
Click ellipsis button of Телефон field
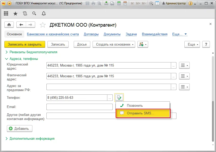coord(110,98)
